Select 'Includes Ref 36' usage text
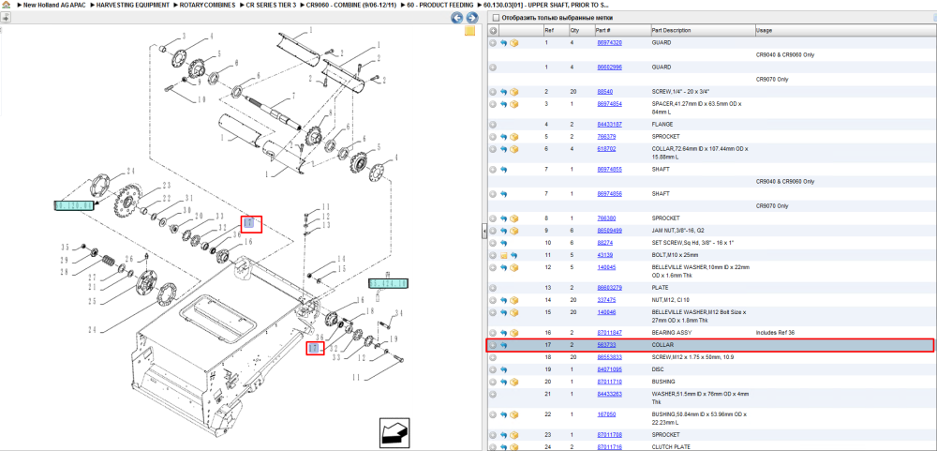Screen dimensions: 937x451 pyautogui.click(x=776, y=333)
